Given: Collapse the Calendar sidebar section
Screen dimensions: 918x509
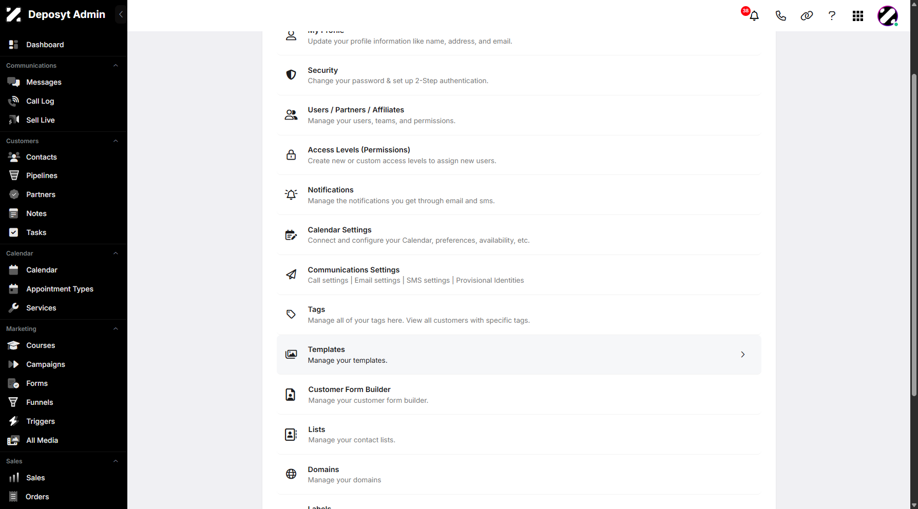Looking at the screenshot, I should [116, 253].
